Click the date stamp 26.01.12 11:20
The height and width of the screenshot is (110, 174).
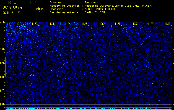(12, 13)
